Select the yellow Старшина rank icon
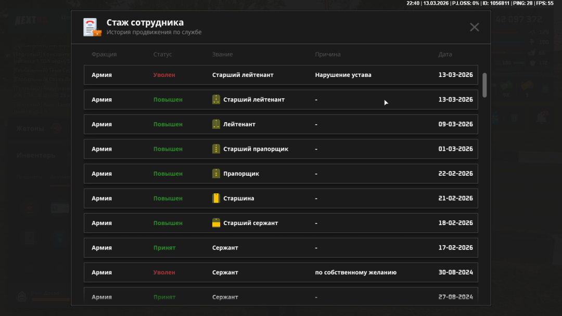 tap(216, 199)
